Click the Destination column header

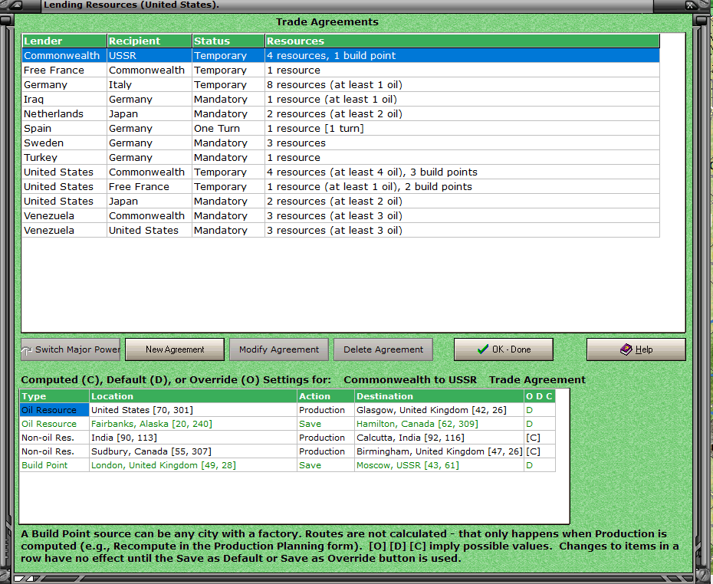pos(439,396)
